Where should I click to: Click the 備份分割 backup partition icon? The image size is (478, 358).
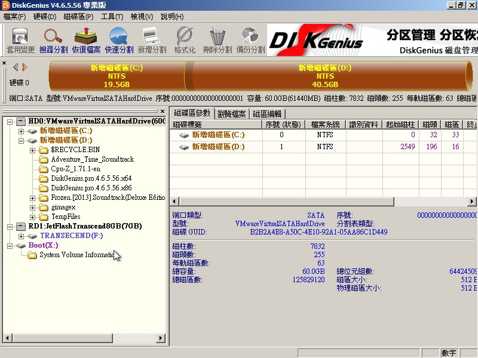tap(250, 40)
